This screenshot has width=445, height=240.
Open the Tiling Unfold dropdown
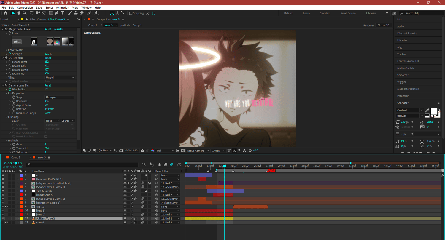pos(60,78)
